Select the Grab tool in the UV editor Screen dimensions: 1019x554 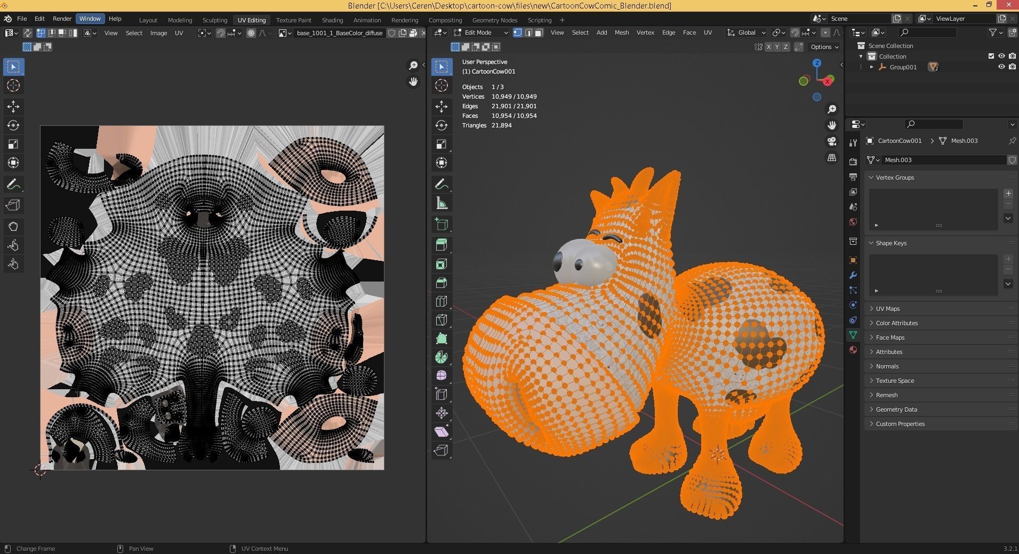click(x=13, y=227)
